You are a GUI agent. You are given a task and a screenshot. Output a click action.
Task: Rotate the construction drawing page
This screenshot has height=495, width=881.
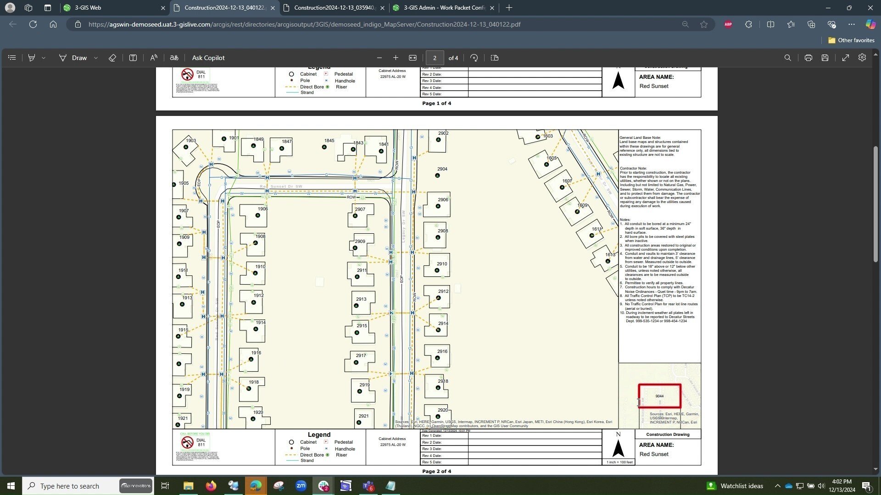(474, 57)
